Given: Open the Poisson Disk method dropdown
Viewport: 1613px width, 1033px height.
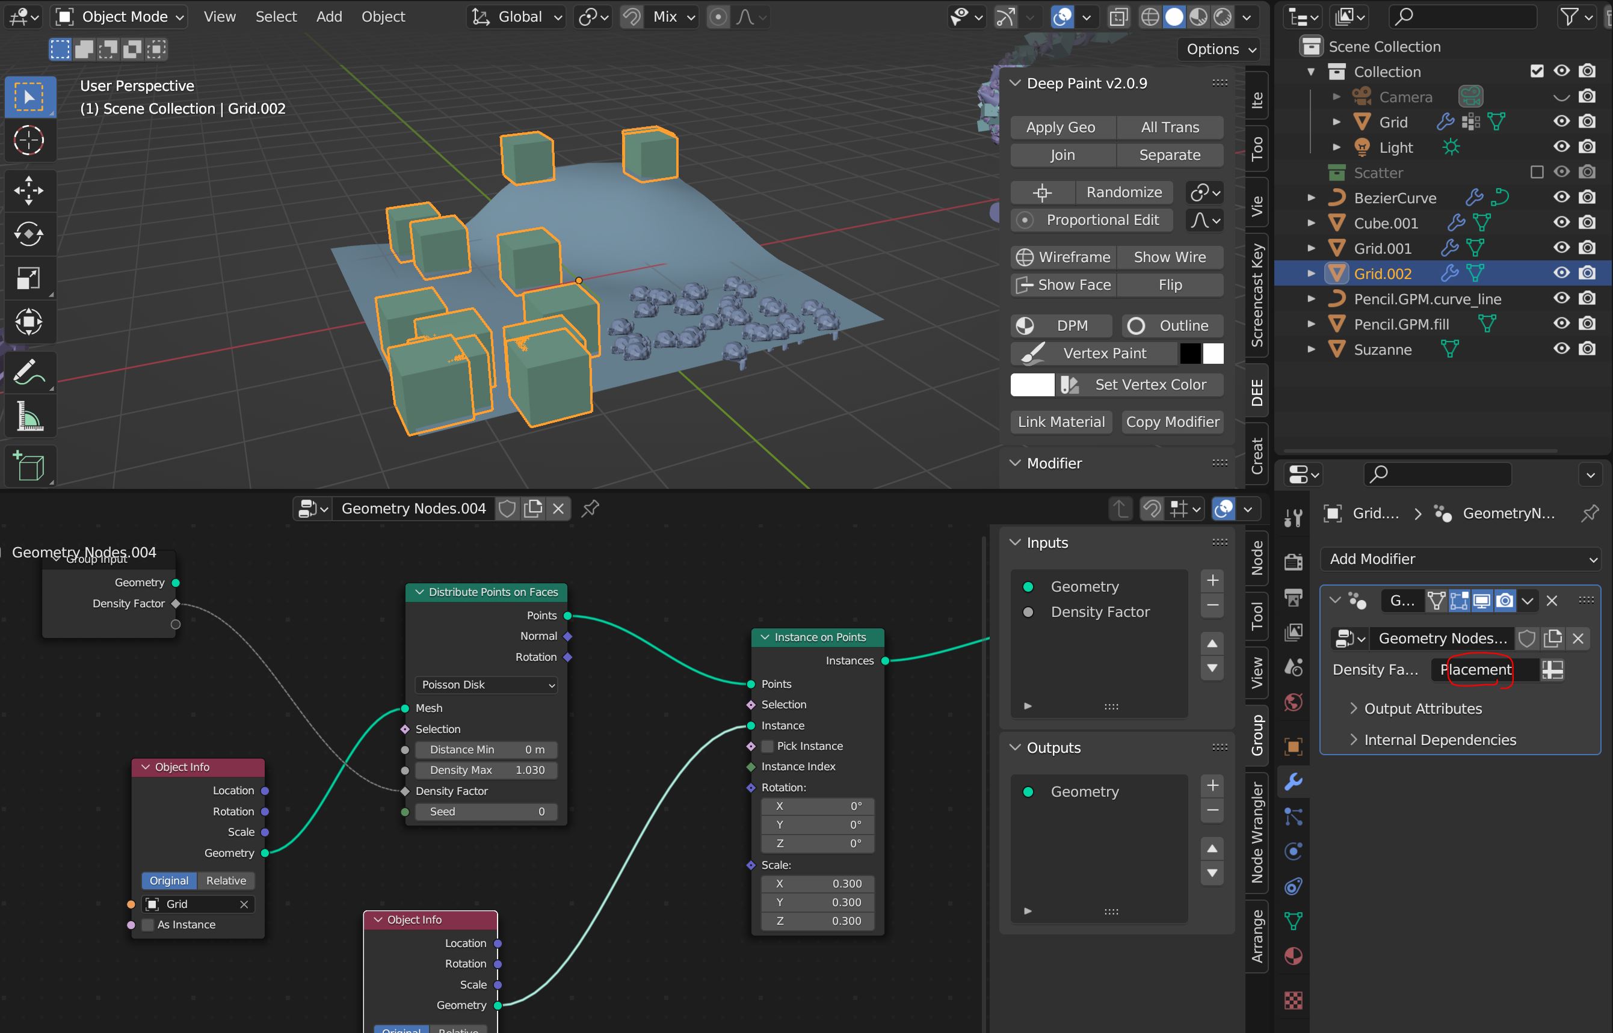Looking at the screenshot, I should (486, 685).
